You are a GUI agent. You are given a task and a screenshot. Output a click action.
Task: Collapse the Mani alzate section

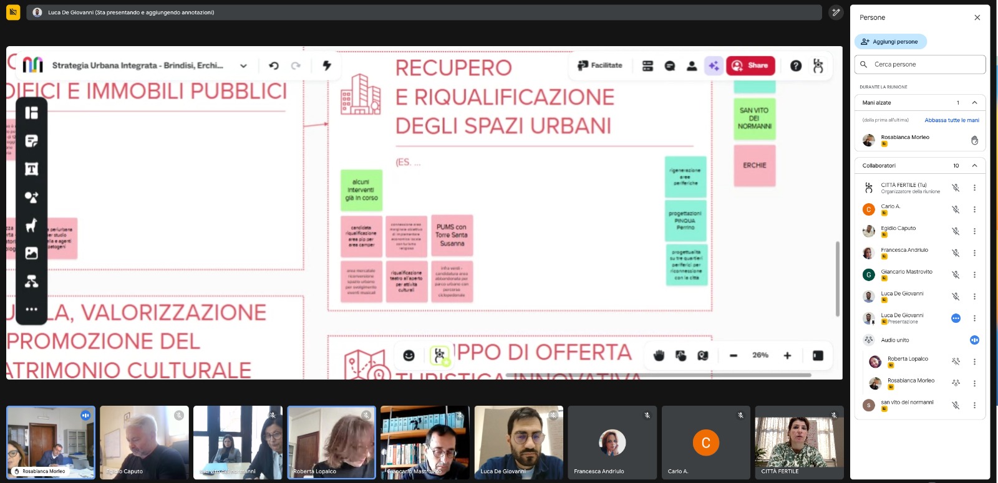coord(974,103)
